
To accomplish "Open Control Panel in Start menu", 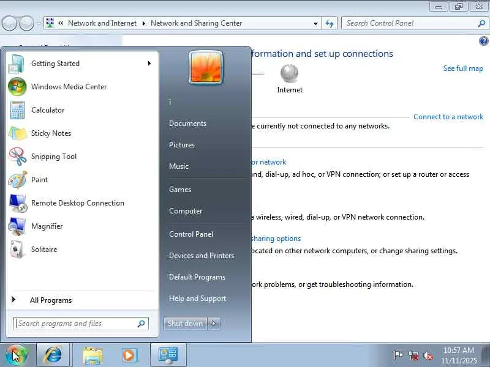I will pos(191,234).
